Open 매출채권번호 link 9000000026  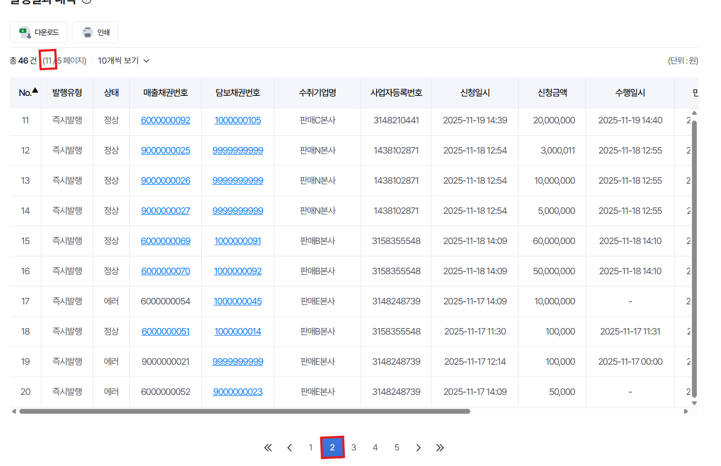[166, 181]
